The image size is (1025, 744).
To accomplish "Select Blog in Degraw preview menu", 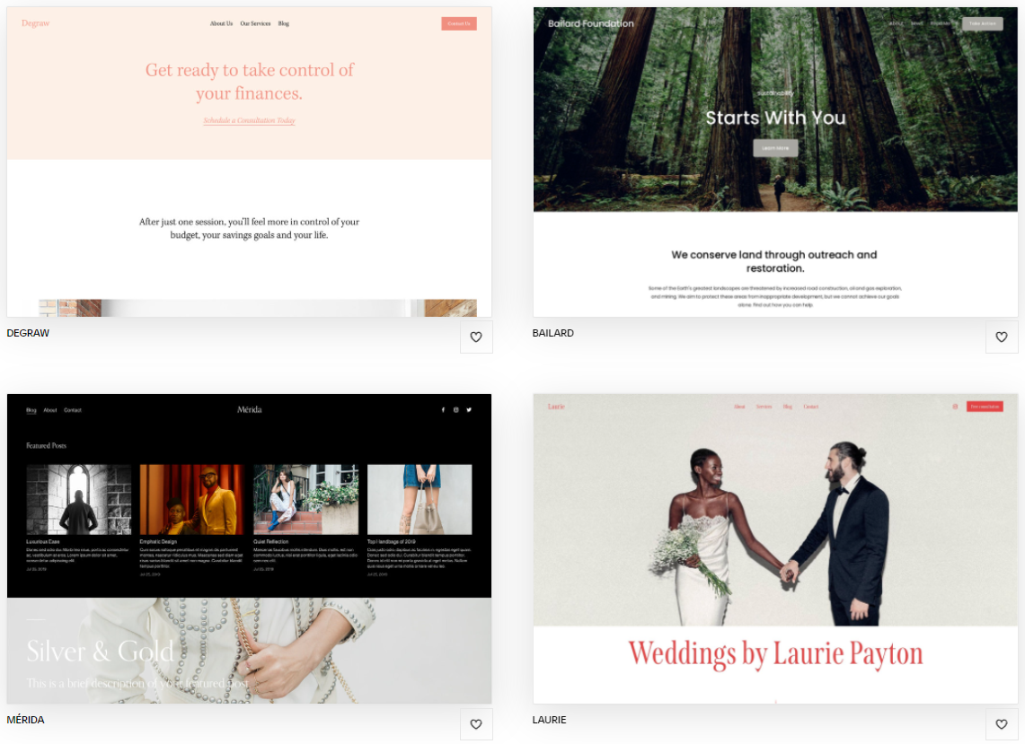I will point(284,23).
